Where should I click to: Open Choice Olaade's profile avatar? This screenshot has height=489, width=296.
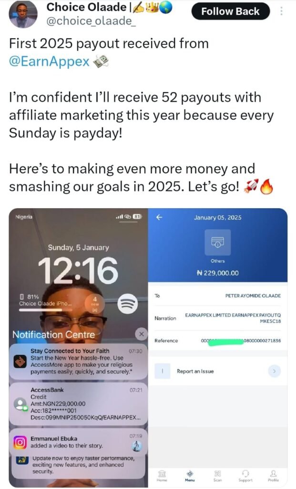pos(23,14)
